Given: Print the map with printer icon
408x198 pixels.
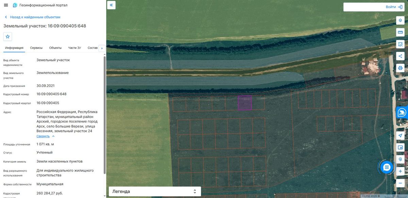Looking at the screenshot, I should (x=400, y=68).
